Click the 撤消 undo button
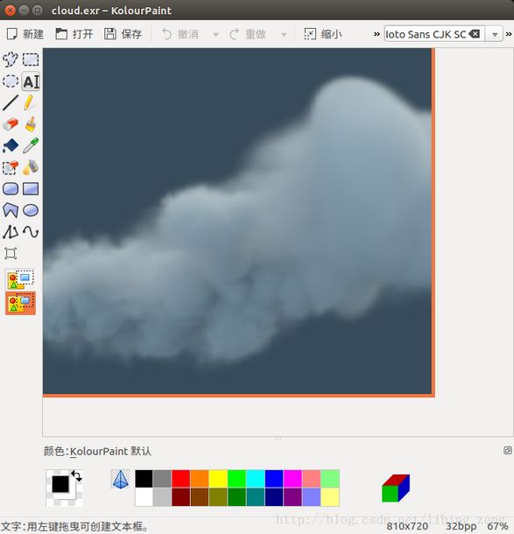 180,34
